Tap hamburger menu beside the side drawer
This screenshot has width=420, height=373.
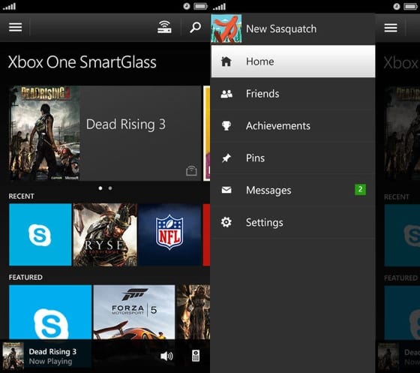pyautogui.click(x=391, y=28)
